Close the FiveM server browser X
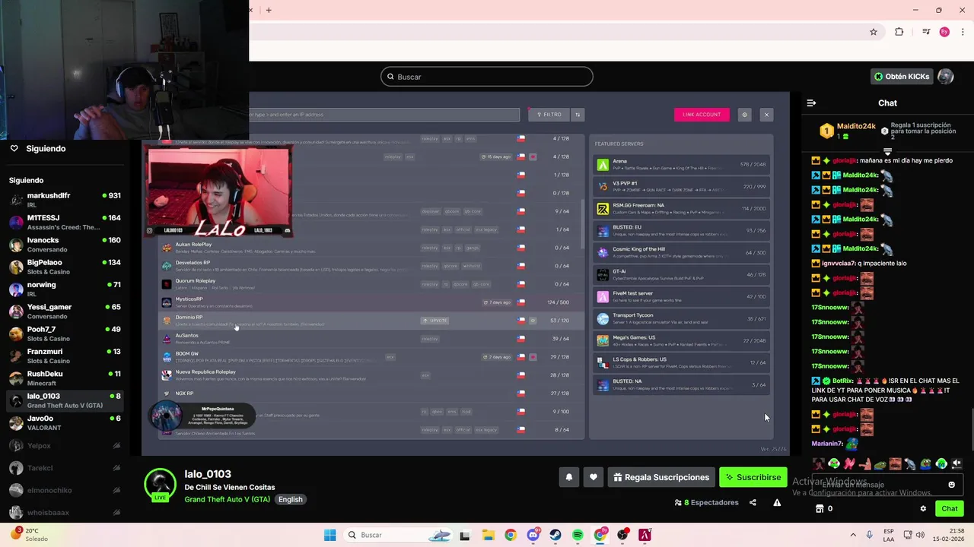The image size is (974, 547). (x=766, y=115)
